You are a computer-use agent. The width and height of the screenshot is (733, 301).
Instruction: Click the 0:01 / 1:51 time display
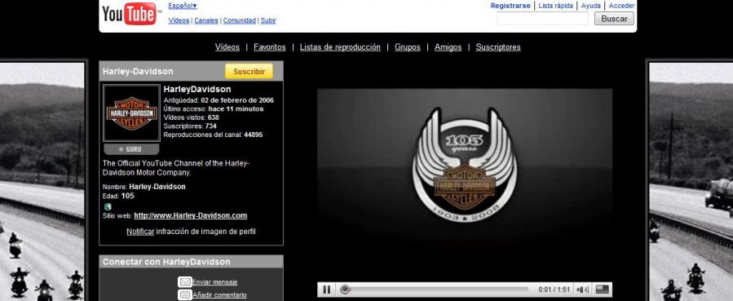tap(554, 290)
